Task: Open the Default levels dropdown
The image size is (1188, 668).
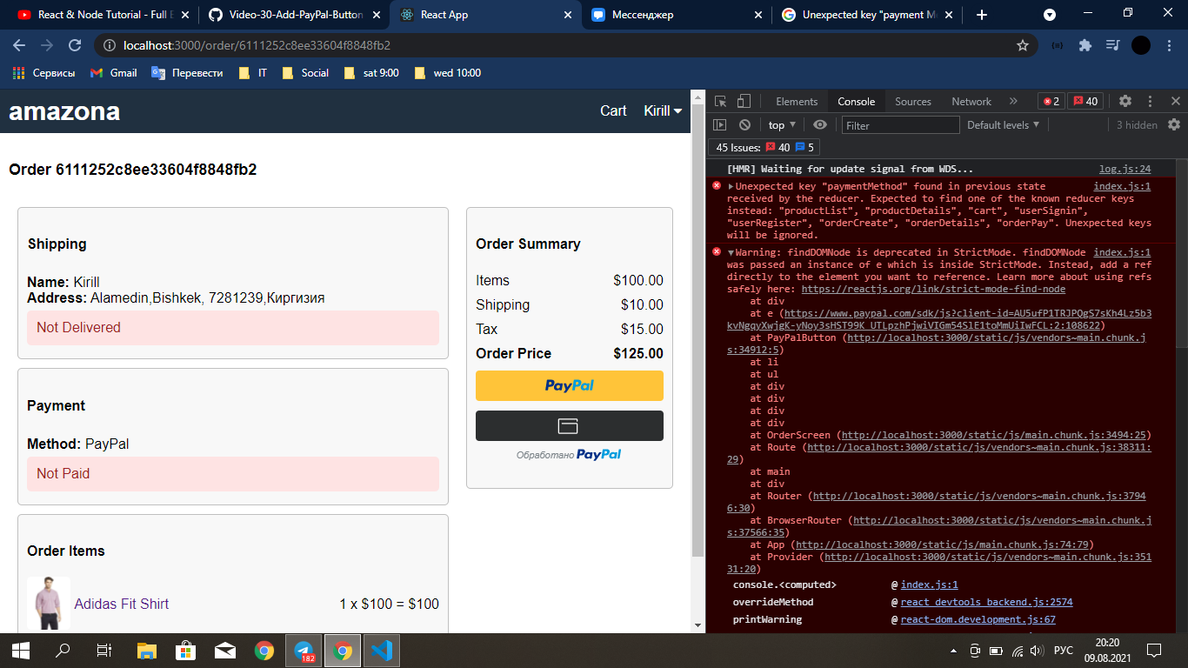Action: point(1003,125)
